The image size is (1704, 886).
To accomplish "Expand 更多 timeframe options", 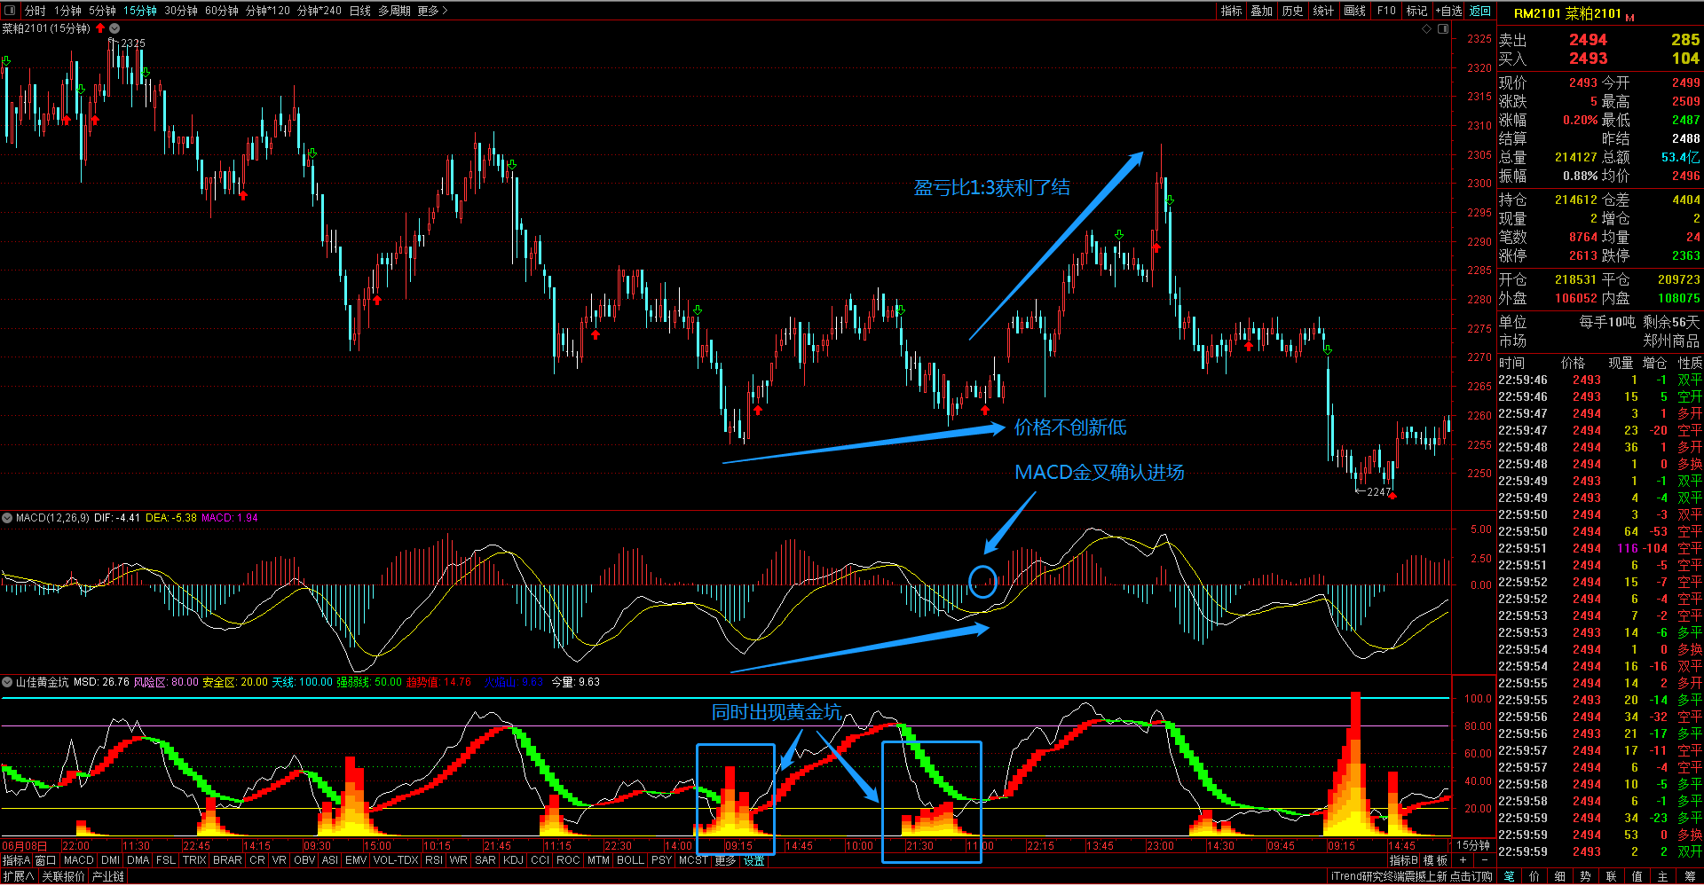I will pyautogui.click(x=432, y=11).
